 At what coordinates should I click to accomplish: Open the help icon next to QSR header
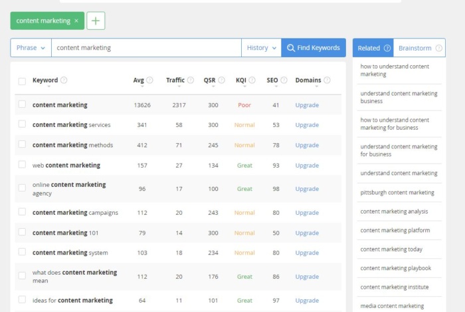(221, 80)
